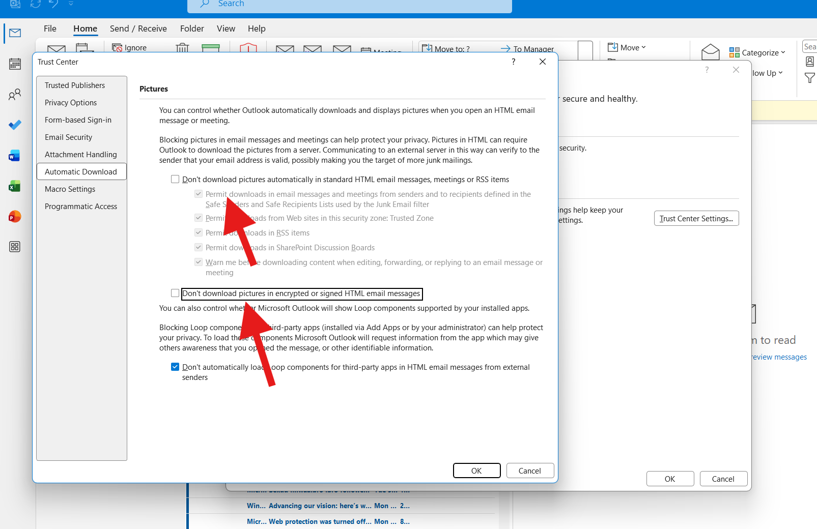Select Form-based Sign-in category
This screenshot has width=817, height=529.
(x=81, y=120)
